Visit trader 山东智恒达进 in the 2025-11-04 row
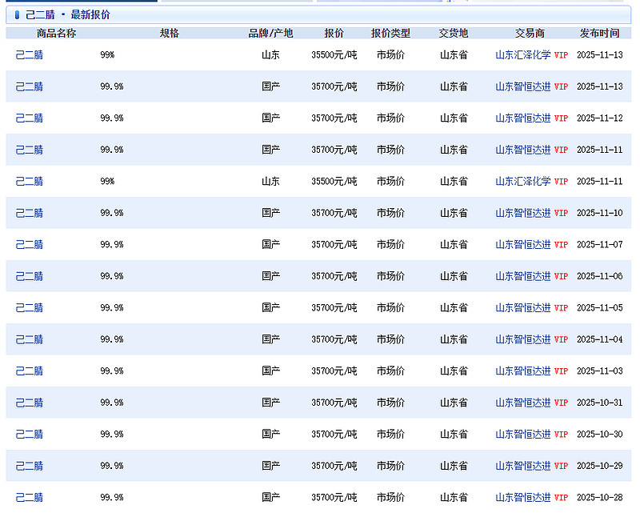Viewport: 640px width, 513px height. (x=523, y=339)
